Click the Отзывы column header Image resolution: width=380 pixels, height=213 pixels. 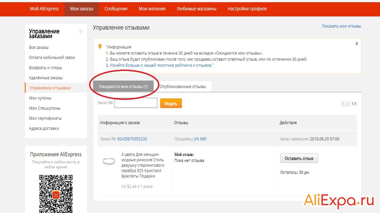coord(181,123)
